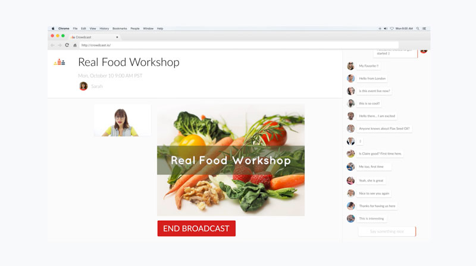Viewport: 476px width, 266px height.
Task: Click avatar beside 'Yeah, she is great'
Action: 350,181
